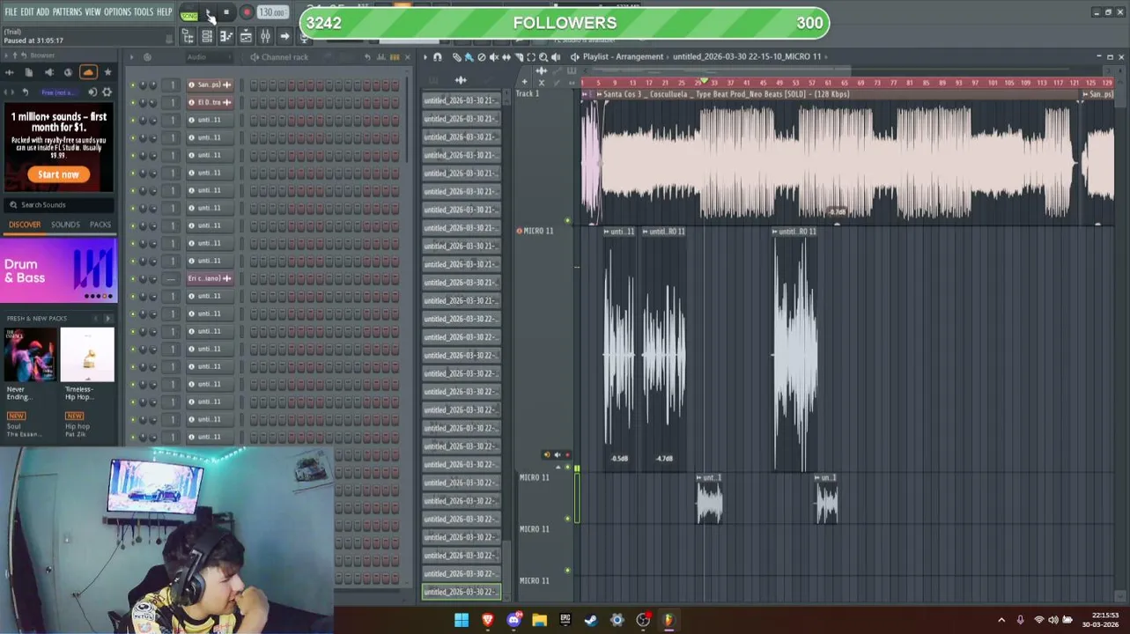
Task: Select the Slip tool in Playlist toolbar
Action: click(506, 56)
